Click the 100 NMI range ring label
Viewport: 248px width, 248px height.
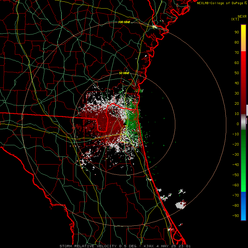[x=124, y=22]
